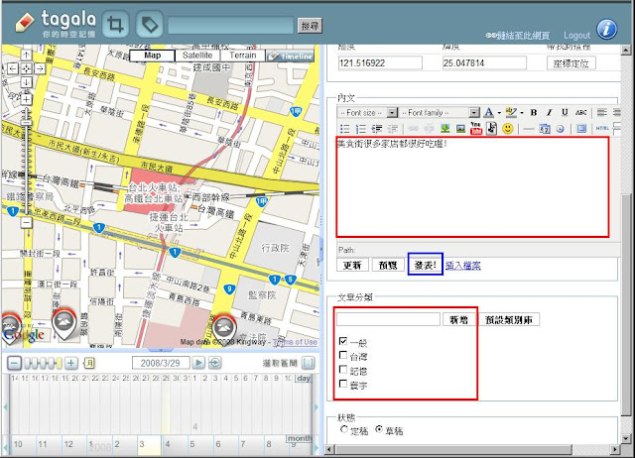Switch to the Terrain view tab
Image resolution: width=635 pixels, height=458 pixels.
pos(242,56)
